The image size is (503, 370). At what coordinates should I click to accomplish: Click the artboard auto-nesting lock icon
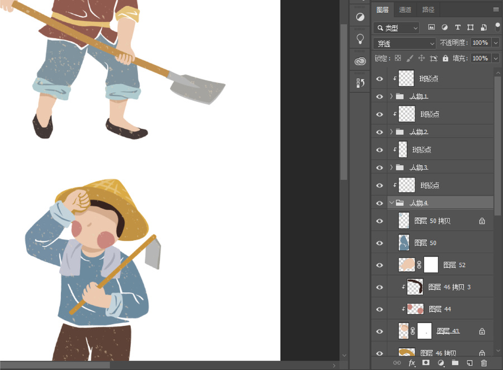tap(434, 58)
